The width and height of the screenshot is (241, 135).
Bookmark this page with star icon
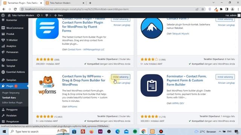tap(203, 9)
